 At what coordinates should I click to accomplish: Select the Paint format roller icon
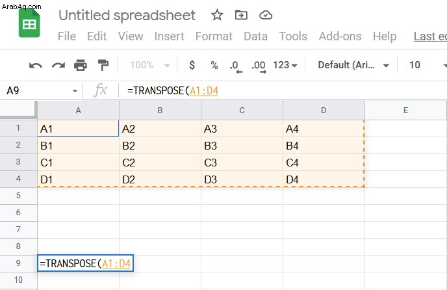103,65
